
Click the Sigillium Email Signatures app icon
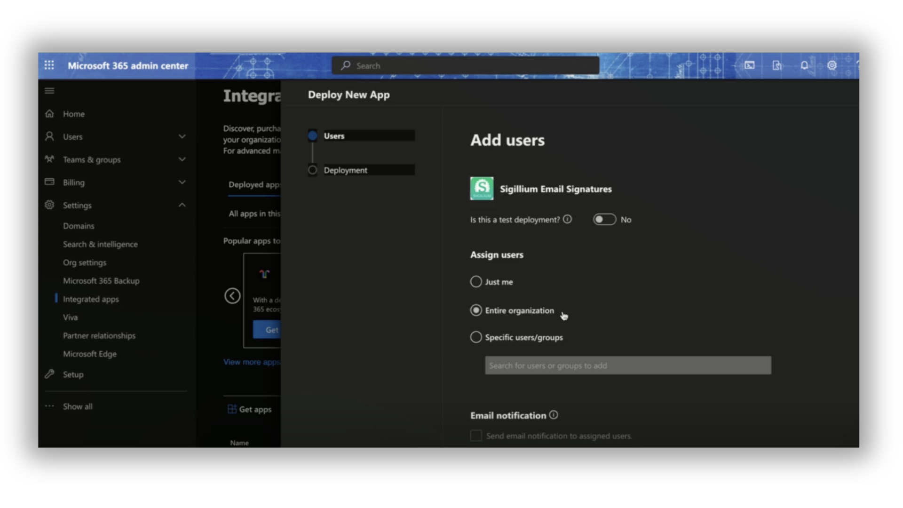point(482,189)
